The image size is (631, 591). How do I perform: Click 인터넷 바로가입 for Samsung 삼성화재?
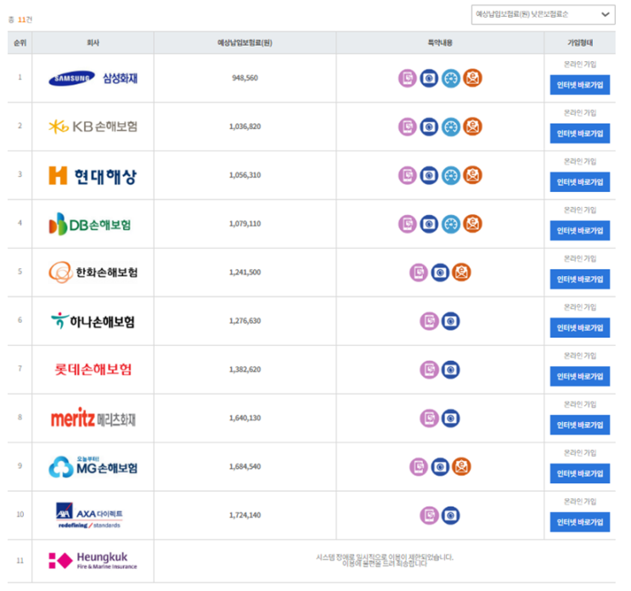pyautogui.click(x=580, y=85)
